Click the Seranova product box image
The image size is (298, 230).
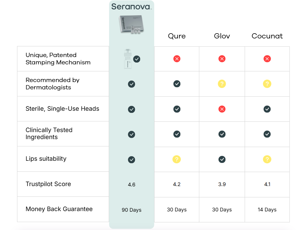pos(131,25)
